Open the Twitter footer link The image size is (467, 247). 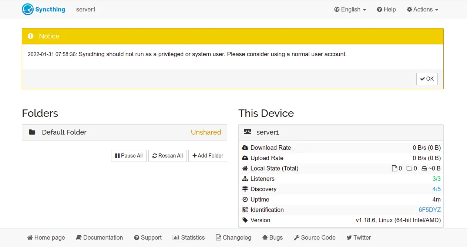(359, 237)
